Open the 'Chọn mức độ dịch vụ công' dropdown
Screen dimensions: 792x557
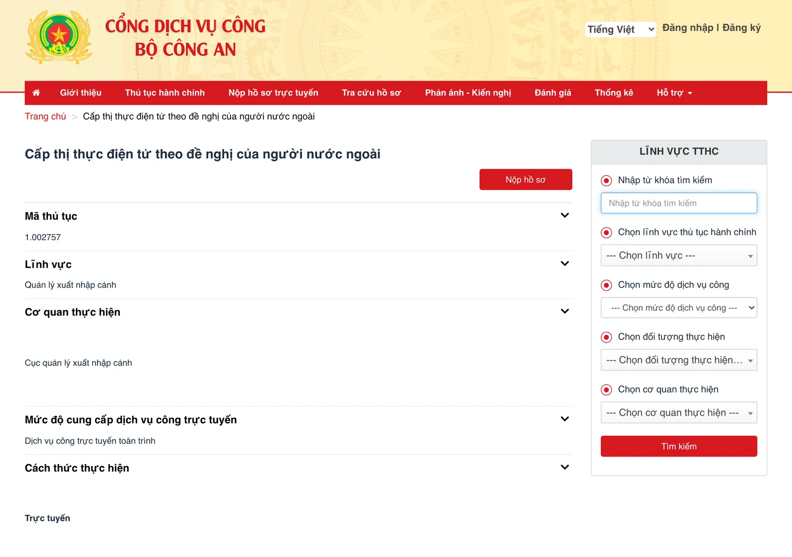[x=679, y=307]
